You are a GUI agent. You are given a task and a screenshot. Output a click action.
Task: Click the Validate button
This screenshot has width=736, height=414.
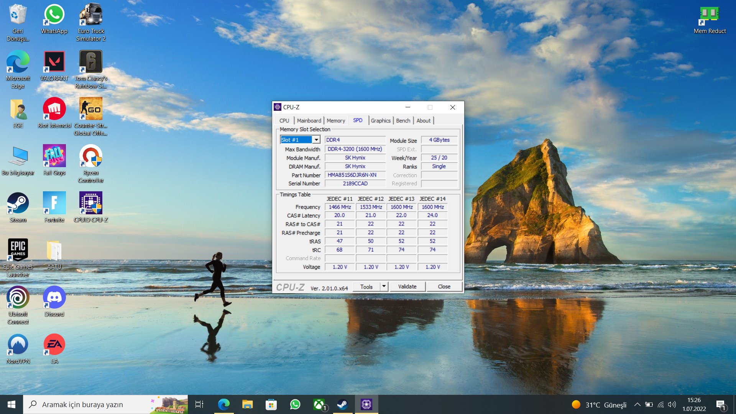407,286
